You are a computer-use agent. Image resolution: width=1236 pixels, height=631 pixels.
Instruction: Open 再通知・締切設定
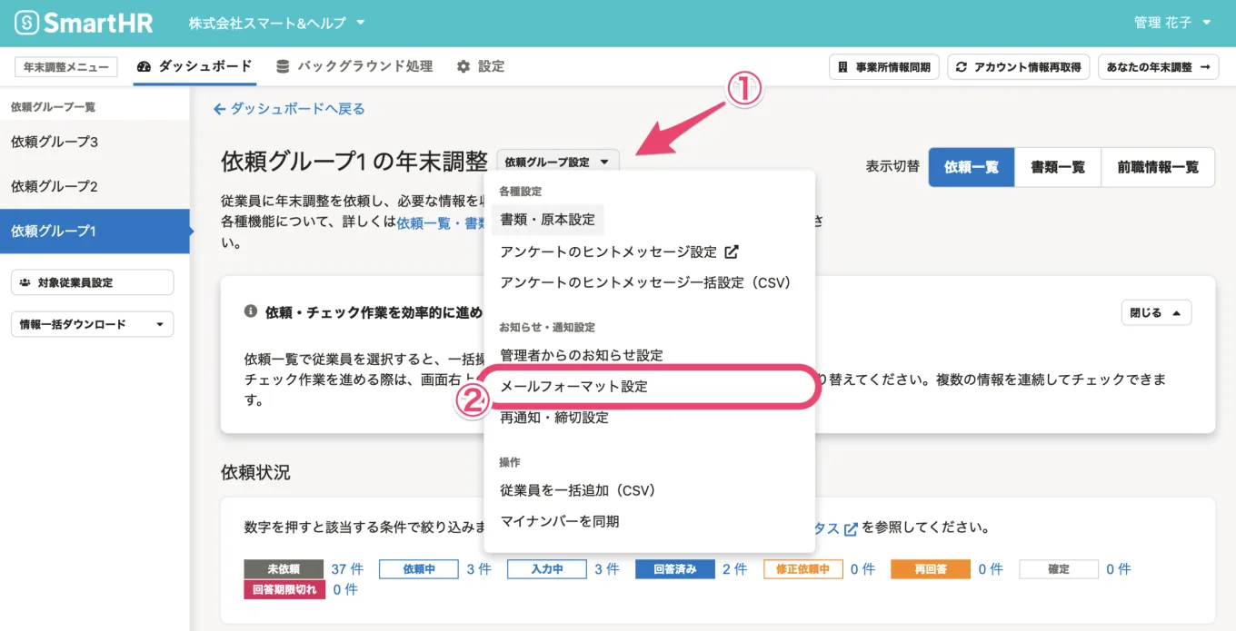554,418
